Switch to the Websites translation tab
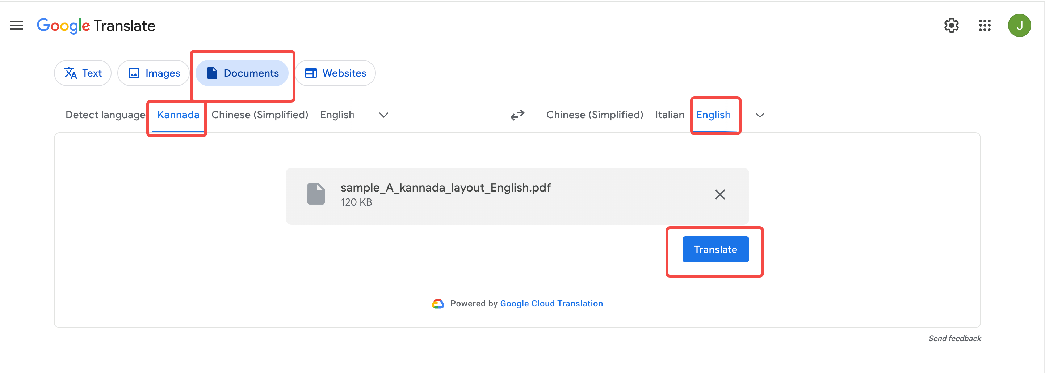The height and width of the screenshot is (373, 1045). 336,73
